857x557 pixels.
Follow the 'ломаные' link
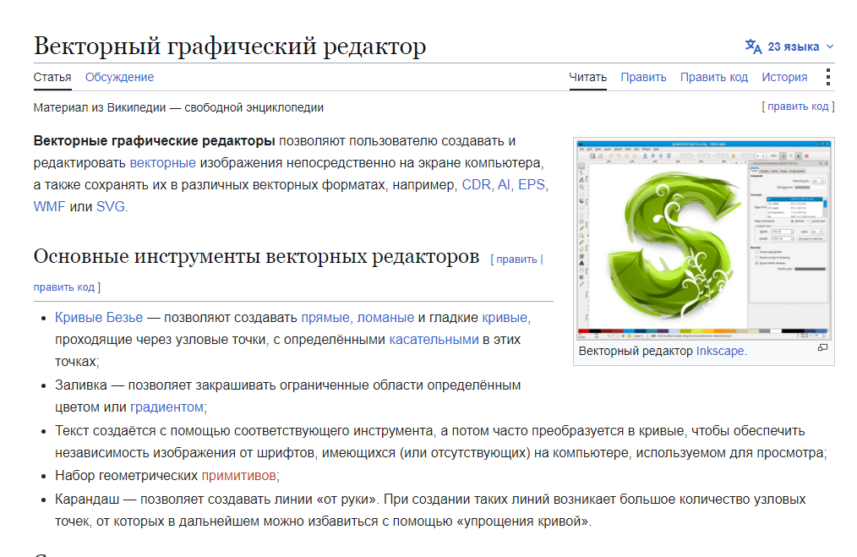coord(385,318)
